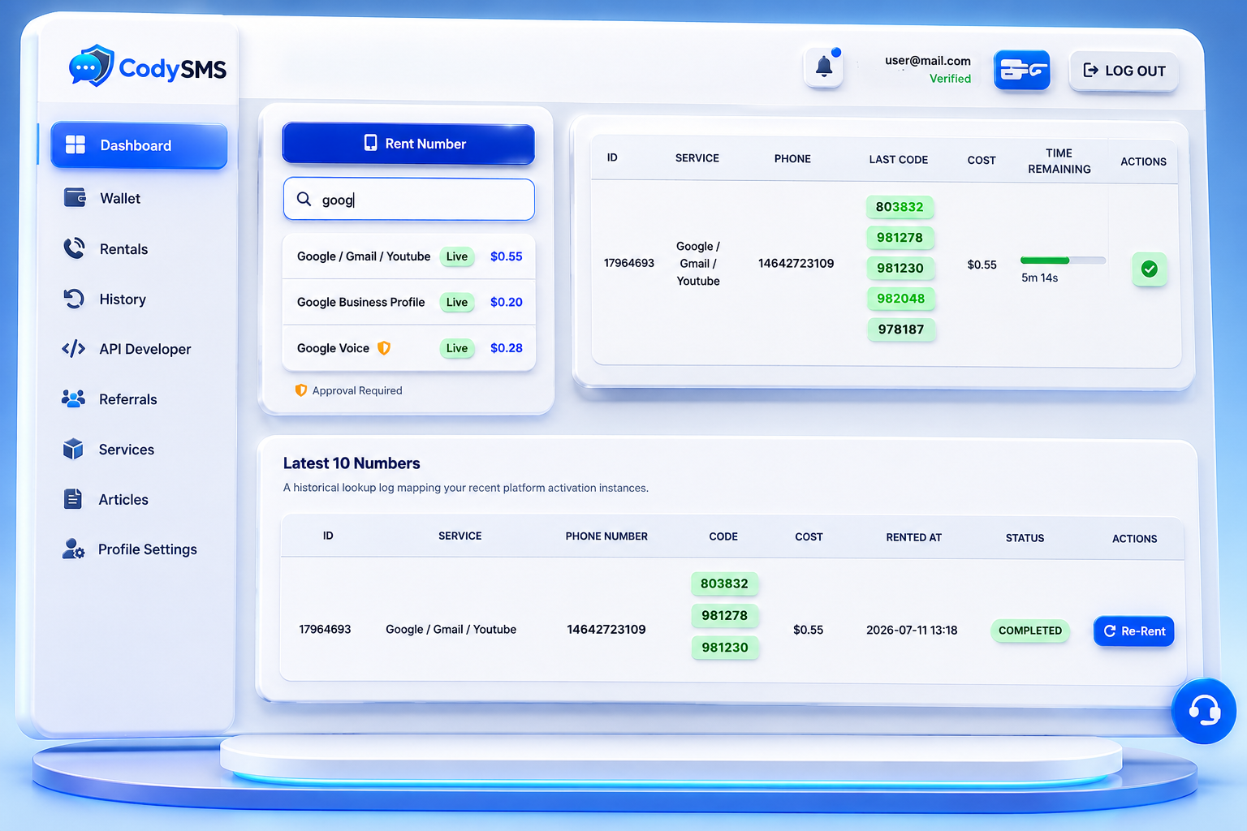Click rented at 2026-07-11 13:18 cell

(x=912, y=630)
